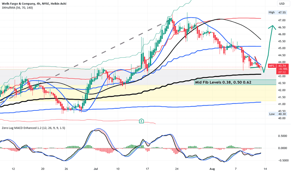
Task: Click the 'Aug' date on the time axis
Action: (212, 169)
